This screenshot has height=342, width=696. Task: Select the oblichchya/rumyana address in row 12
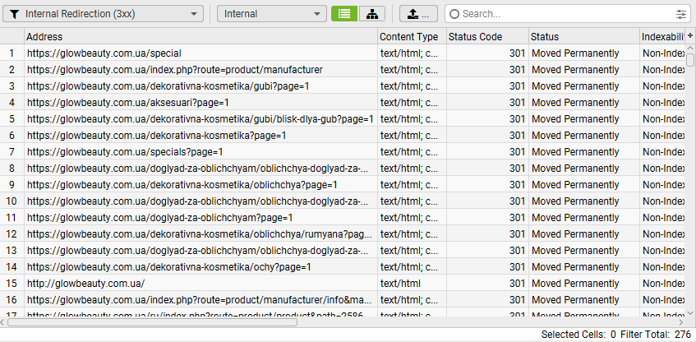coord(200,234)
